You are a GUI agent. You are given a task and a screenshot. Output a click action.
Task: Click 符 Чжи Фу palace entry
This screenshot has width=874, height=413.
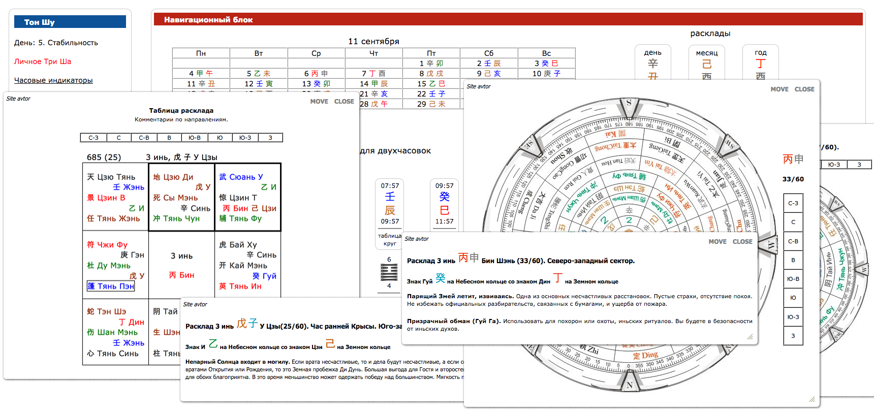[x=107, y=245]
